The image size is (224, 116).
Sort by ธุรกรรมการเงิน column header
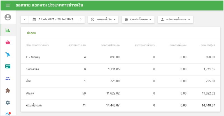coord(77,45)
